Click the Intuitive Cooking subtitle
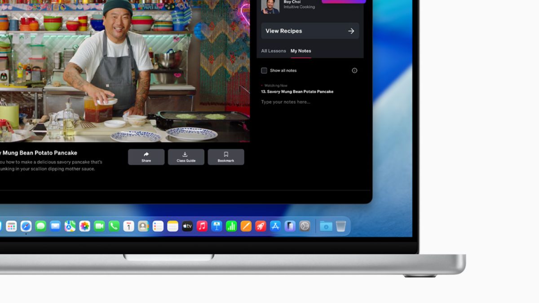539x303 pixels. pos(299,7)
